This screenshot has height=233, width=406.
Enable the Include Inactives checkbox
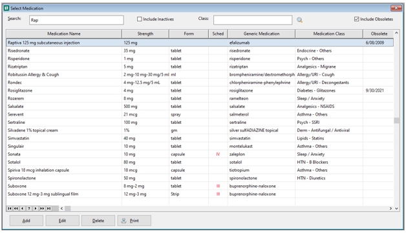pyautogui.click(x=140, y=19)
